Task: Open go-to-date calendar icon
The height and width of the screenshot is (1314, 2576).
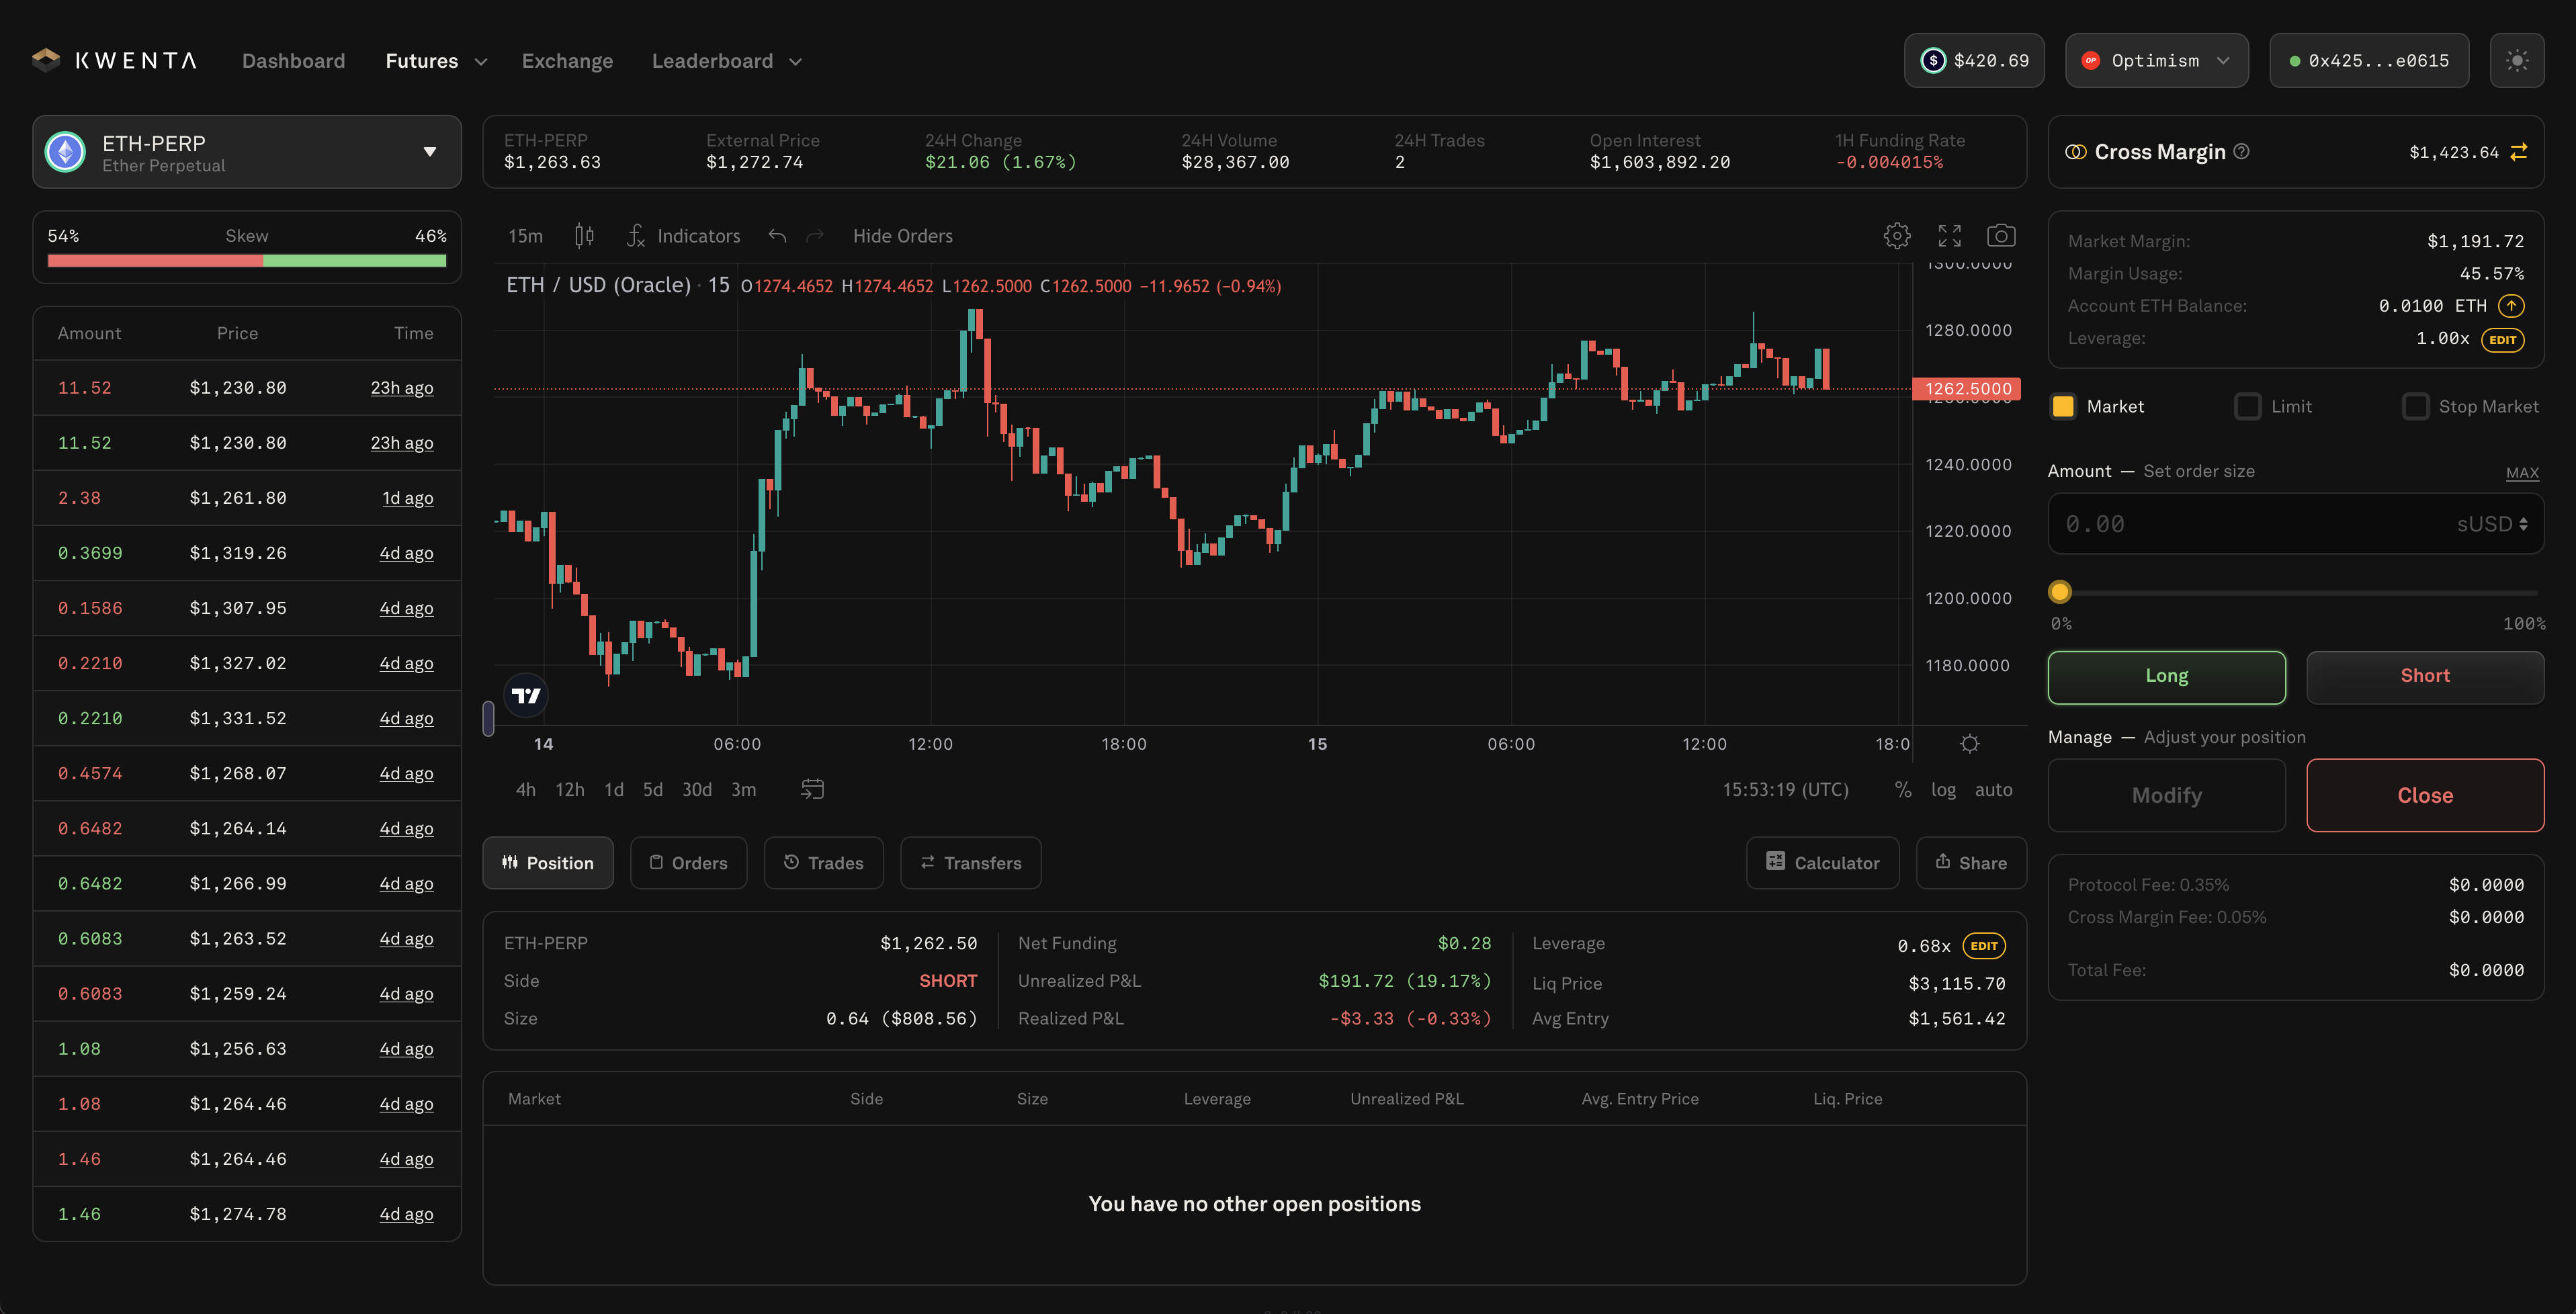Action: [x=812, y=789]
